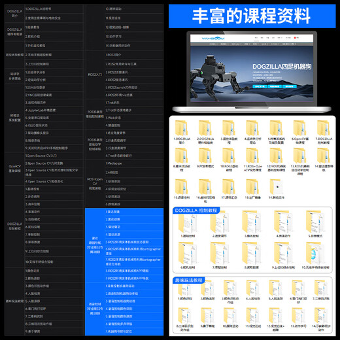Select the 'DOGZILLA 控制教程' blue panel label
The width and height of the screenshot is (340, 340).
point(196,211)
